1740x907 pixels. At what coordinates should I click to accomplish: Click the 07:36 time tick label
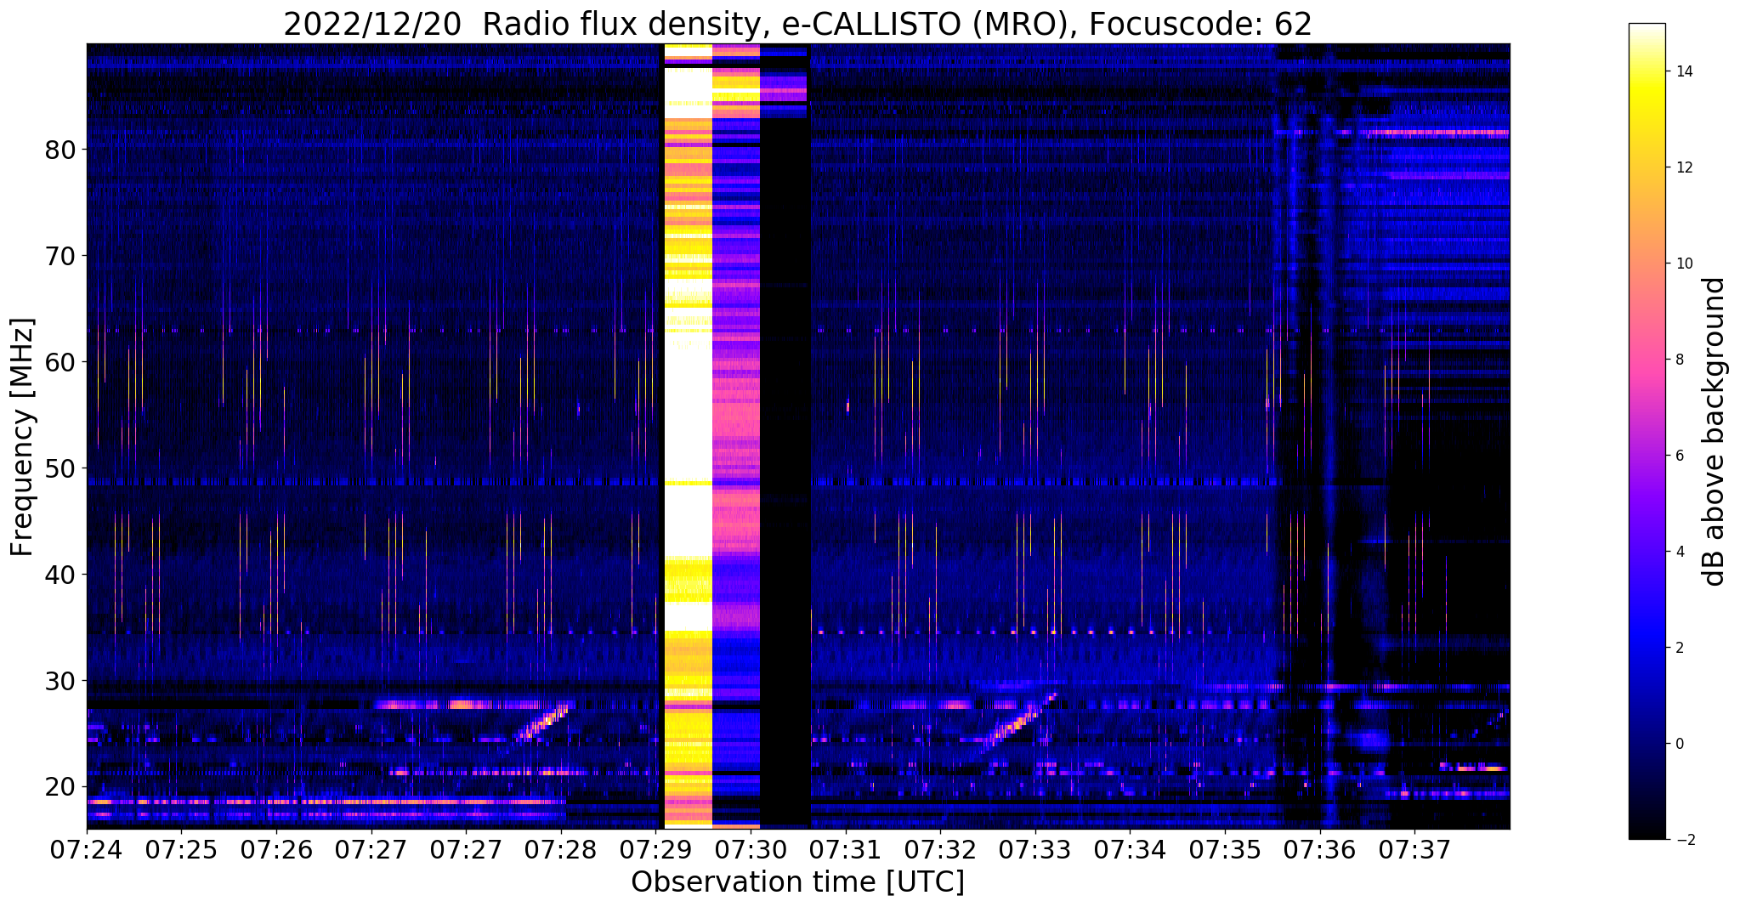pos(1320,849)
